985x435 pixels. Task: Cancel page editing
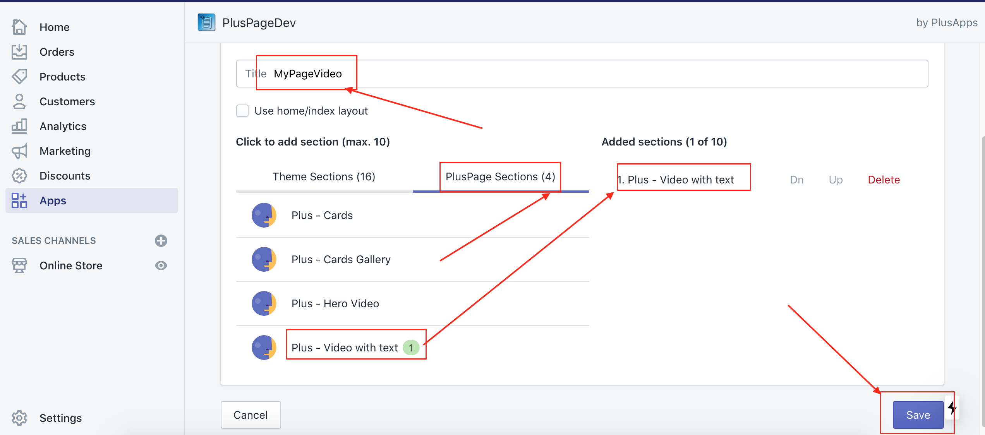pos(251,415)
